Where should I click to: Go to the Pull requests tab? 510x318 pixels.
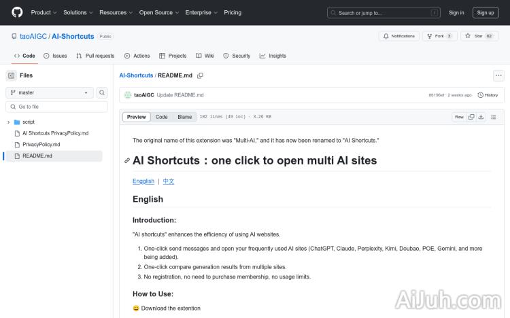[95, 56]
